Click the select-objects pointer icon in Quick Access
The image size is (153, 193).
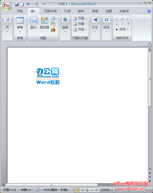36,4
